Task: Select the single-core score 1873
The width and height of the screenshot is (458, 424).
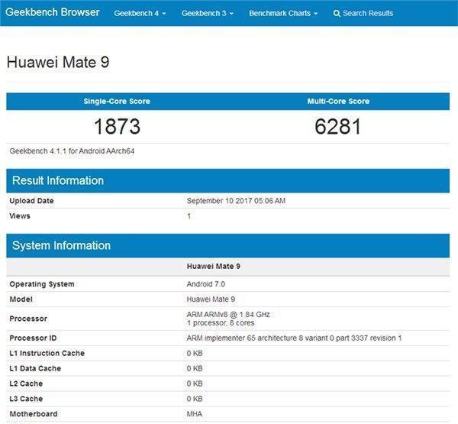Action: click(x=117, y=127)
